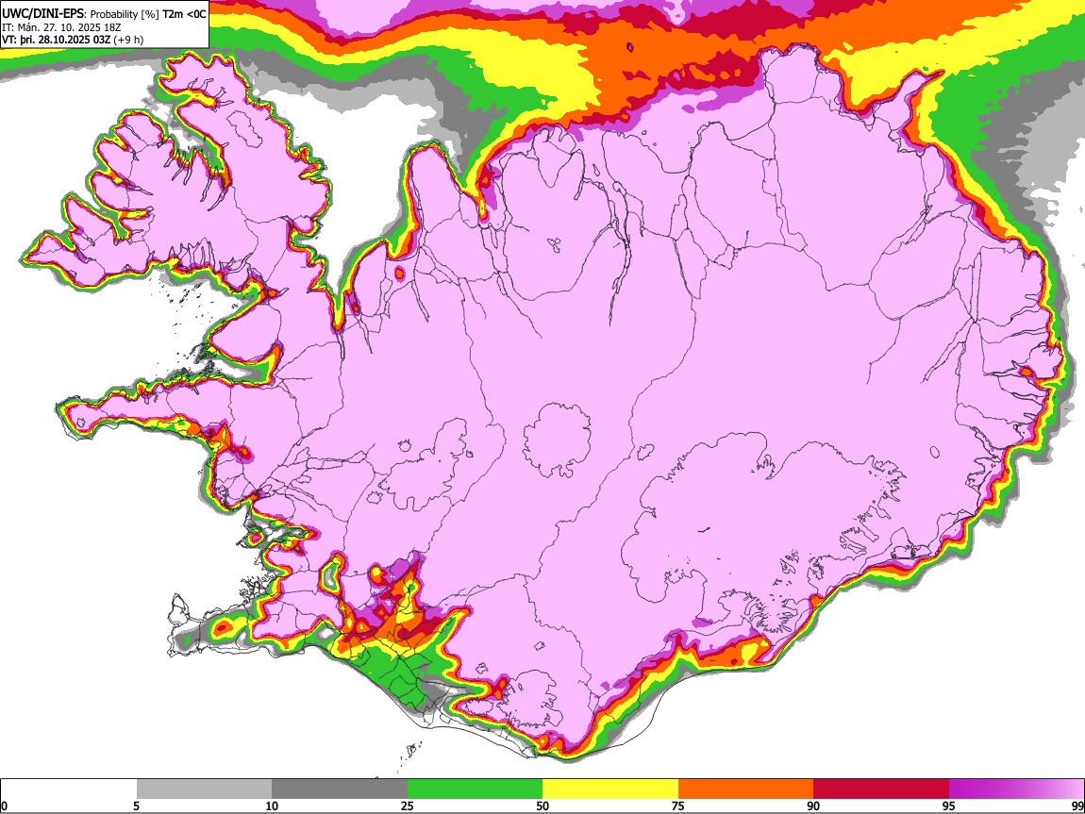The image size is (1085, 814).
Task: Click the legend value 0
Action: (x=5, y=806)
